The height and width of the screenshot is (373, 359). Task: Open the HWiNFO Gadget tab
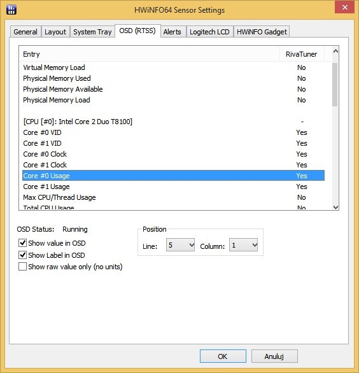tap(262, 32)
